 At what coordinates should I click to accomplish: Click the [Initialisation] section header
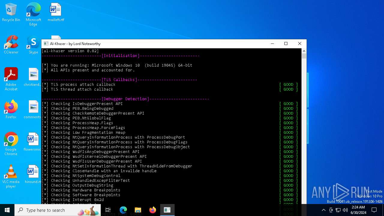[x=121, y=56]
